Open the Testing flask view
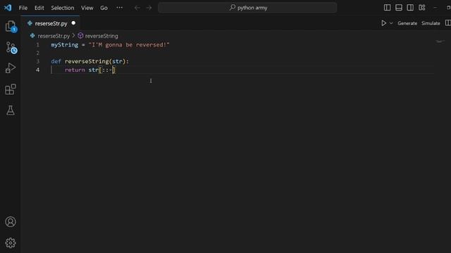Screen dimensions: 451x253 point(11,110)
